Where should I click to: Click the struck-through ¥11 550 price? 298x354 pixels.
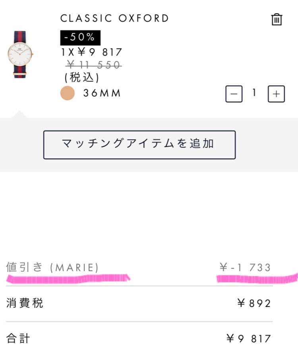coord(94,65)
